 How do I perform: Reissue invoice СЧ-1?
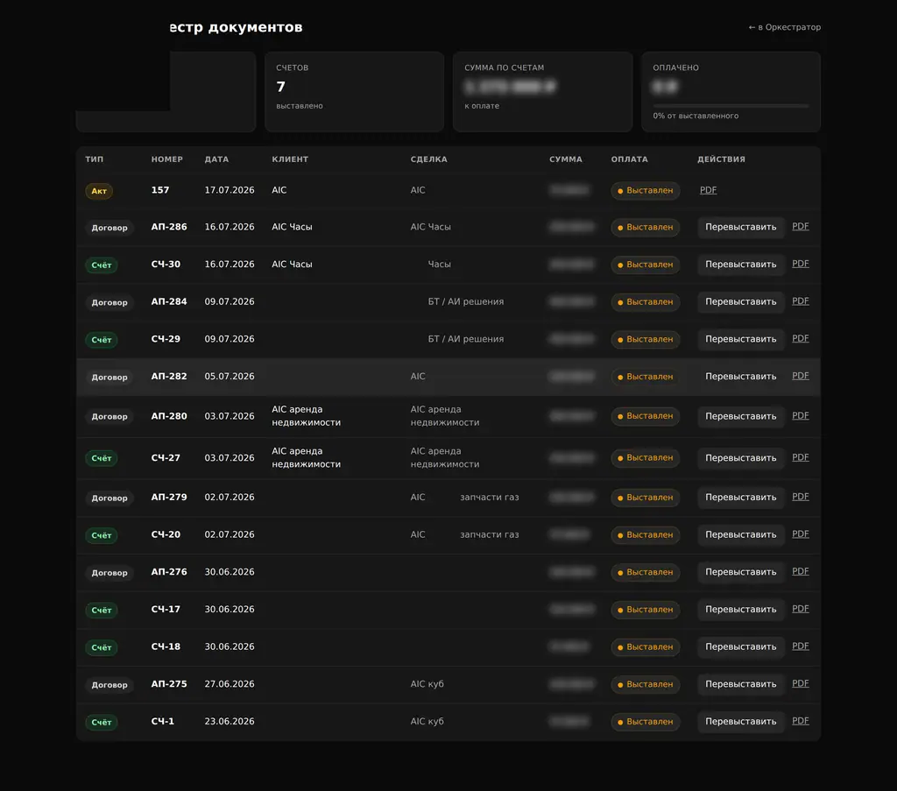(x=740, y=722)
